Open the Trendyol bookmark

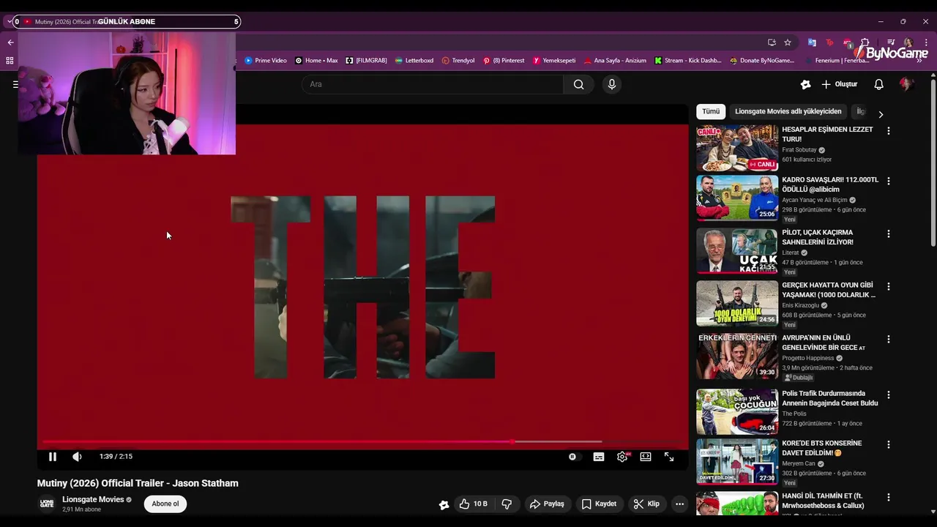tap(458, 61)
